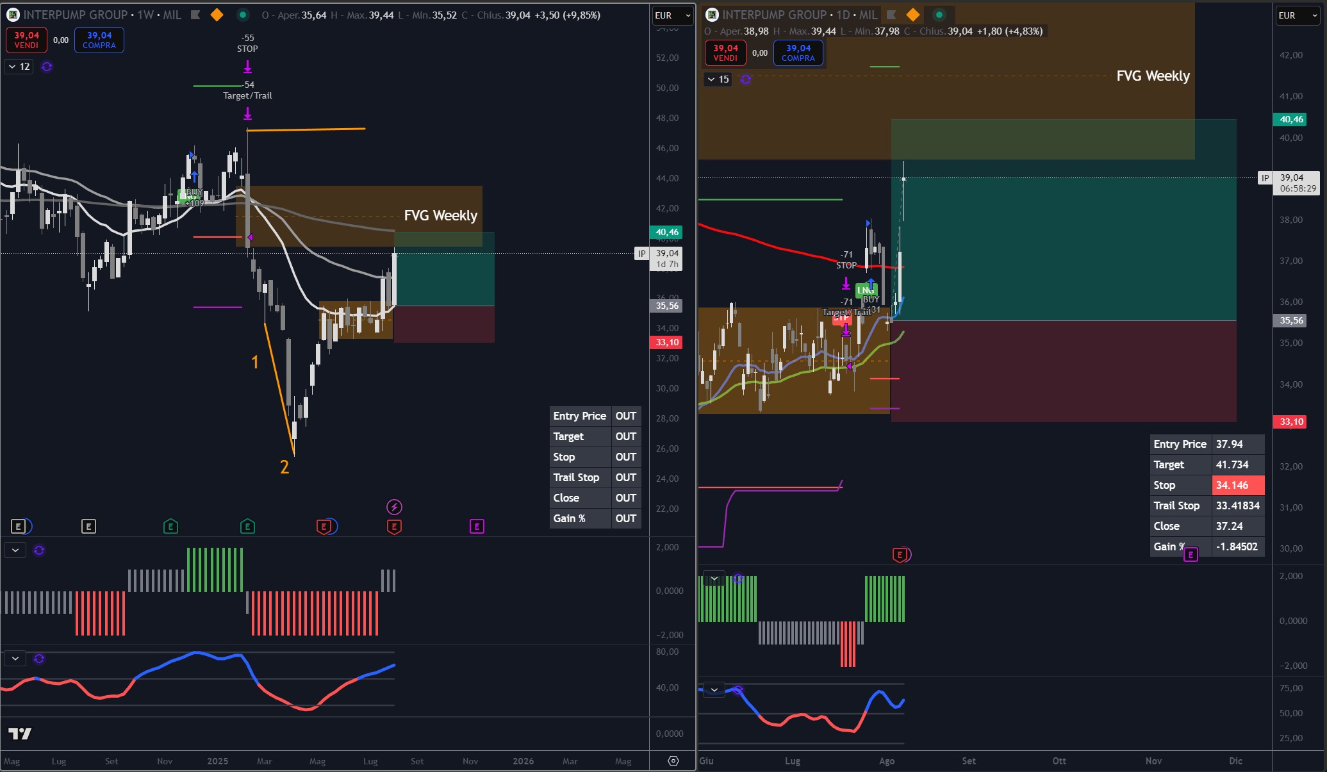Screen dimensions: 1327x772
Task: Toggle the green market status dot on daily chart
Action: [x=939, y=15]
